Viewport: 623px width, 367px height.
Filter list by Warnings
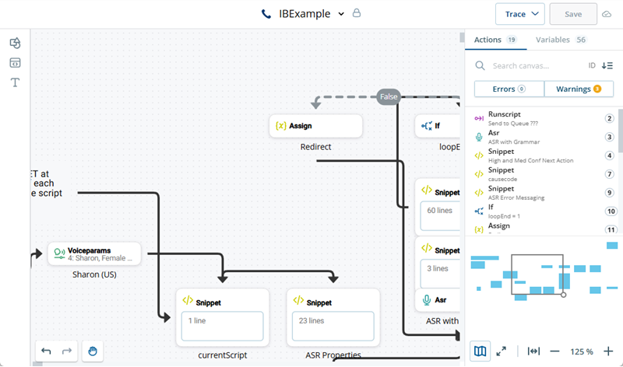point(578,89)
